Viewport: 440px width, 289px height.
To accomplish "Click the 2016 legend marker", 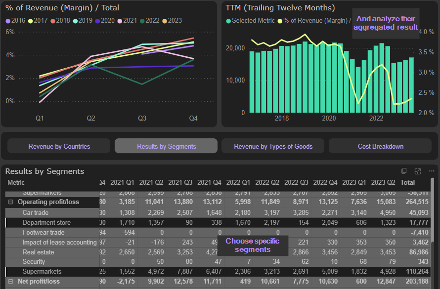I will click(7, 21).
